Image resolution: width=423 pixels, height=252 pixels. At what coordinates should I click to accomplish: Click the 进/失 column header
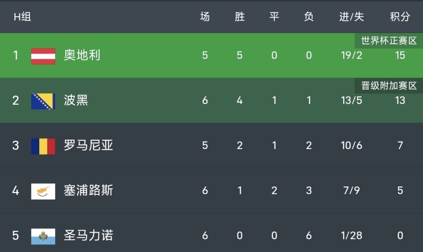tap(352, 17)
